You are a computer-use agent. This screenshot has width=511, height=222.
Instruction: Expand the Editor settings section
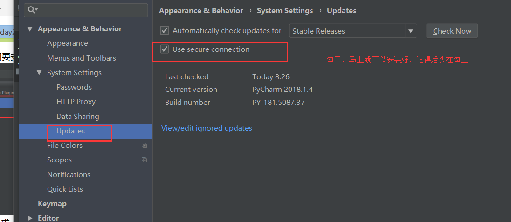(30, 218)
